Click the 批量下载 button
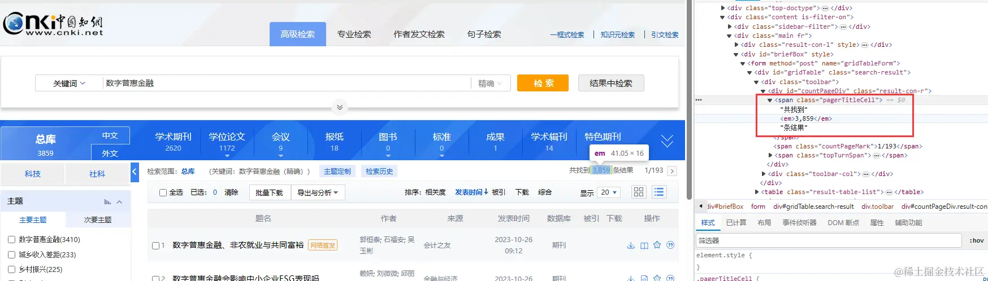This screenshot has width=988, height=281. 269,192
